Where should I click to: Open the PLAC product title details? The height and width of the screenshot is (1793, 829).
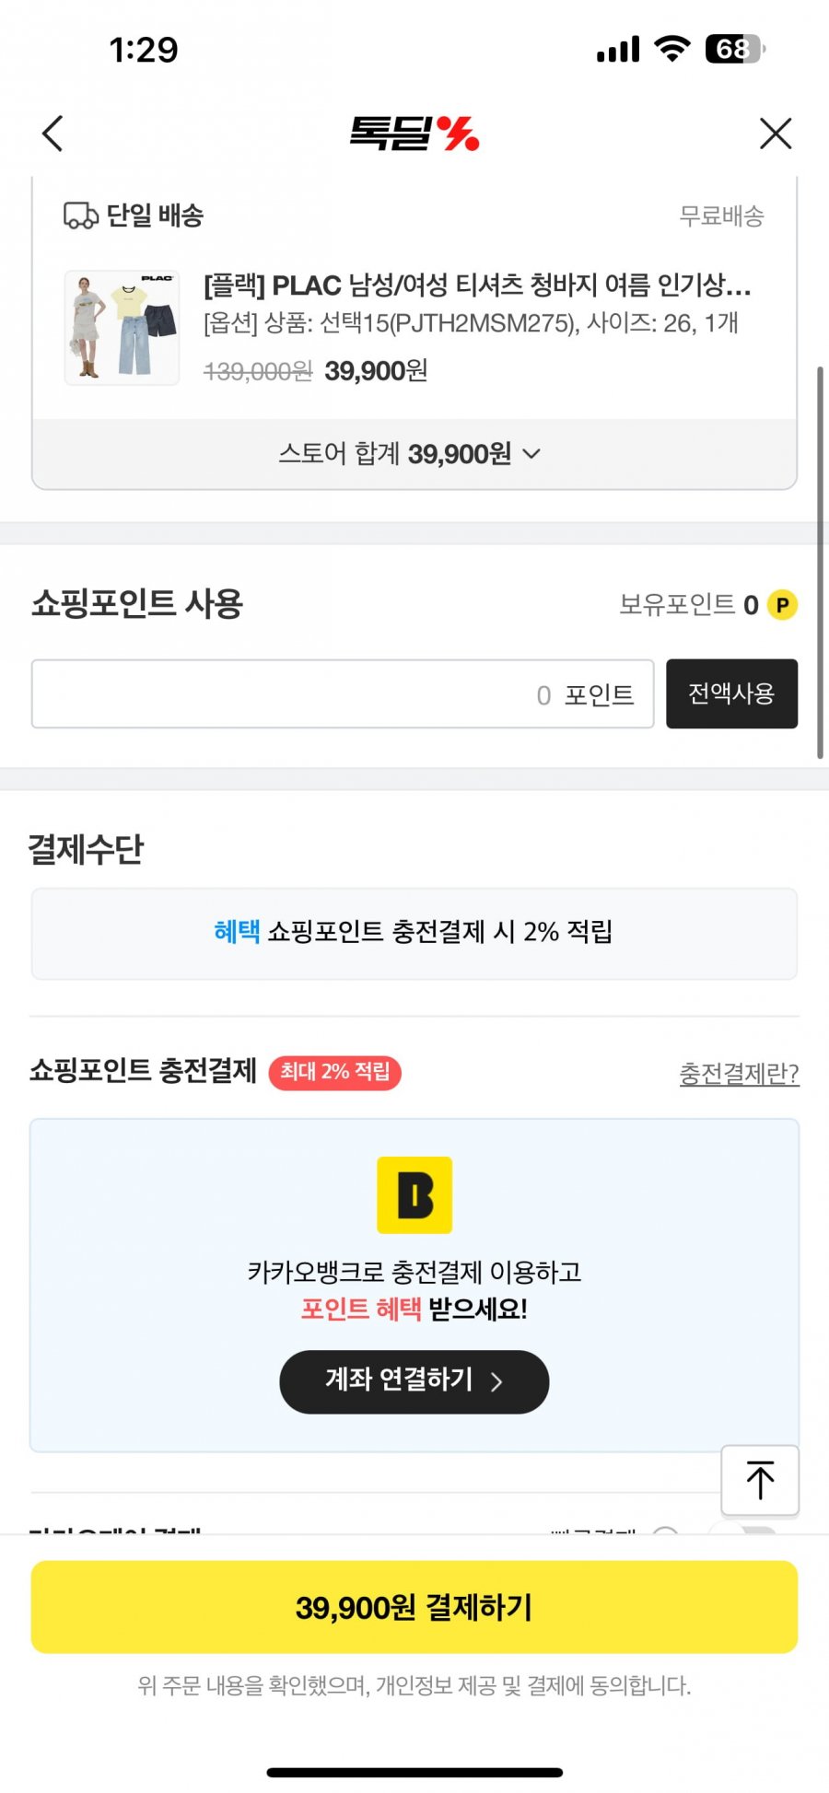click(x=477, y=285)
